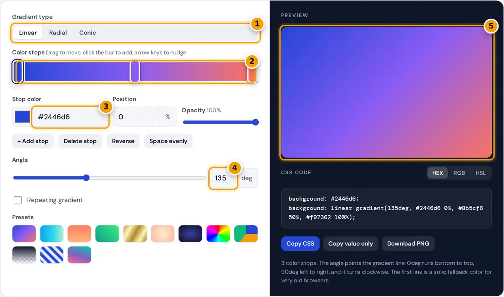Apply the orange peach preset
This screenshot has height=297, width=504.
coord(79,234)
